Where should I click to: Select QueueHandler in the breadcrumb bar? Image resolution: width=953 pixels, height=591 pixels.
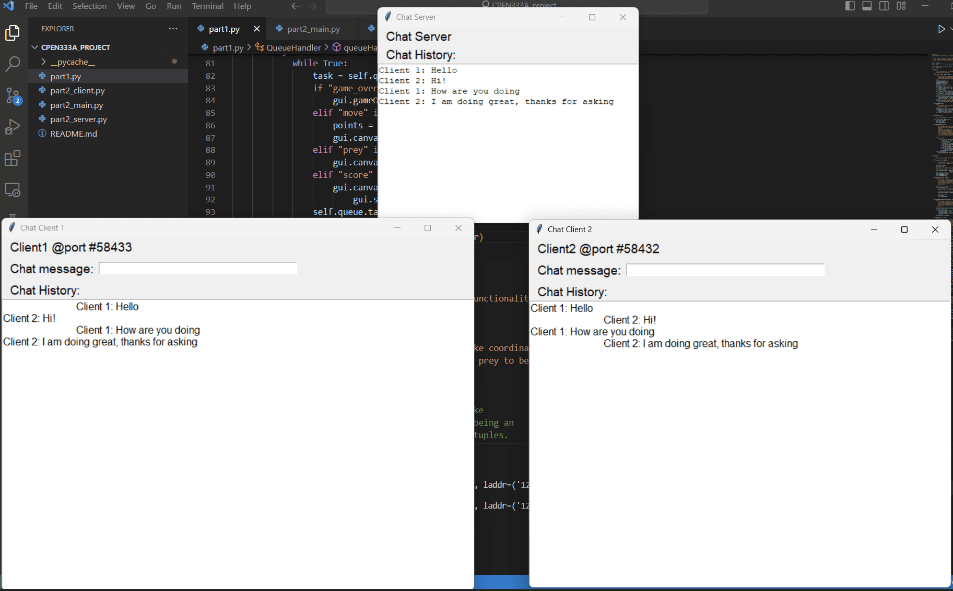[293, 47]
